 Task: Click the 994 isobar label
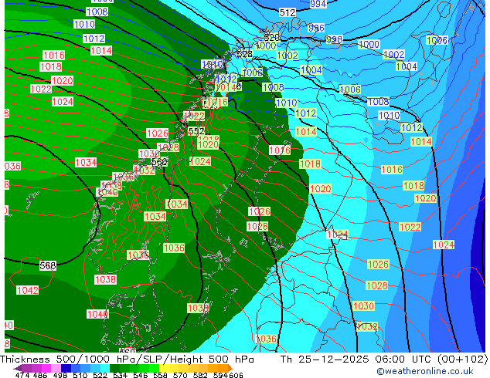318,4
